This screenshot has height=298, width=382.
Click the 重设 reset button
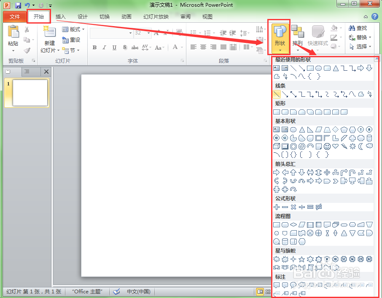click(71, 40)
